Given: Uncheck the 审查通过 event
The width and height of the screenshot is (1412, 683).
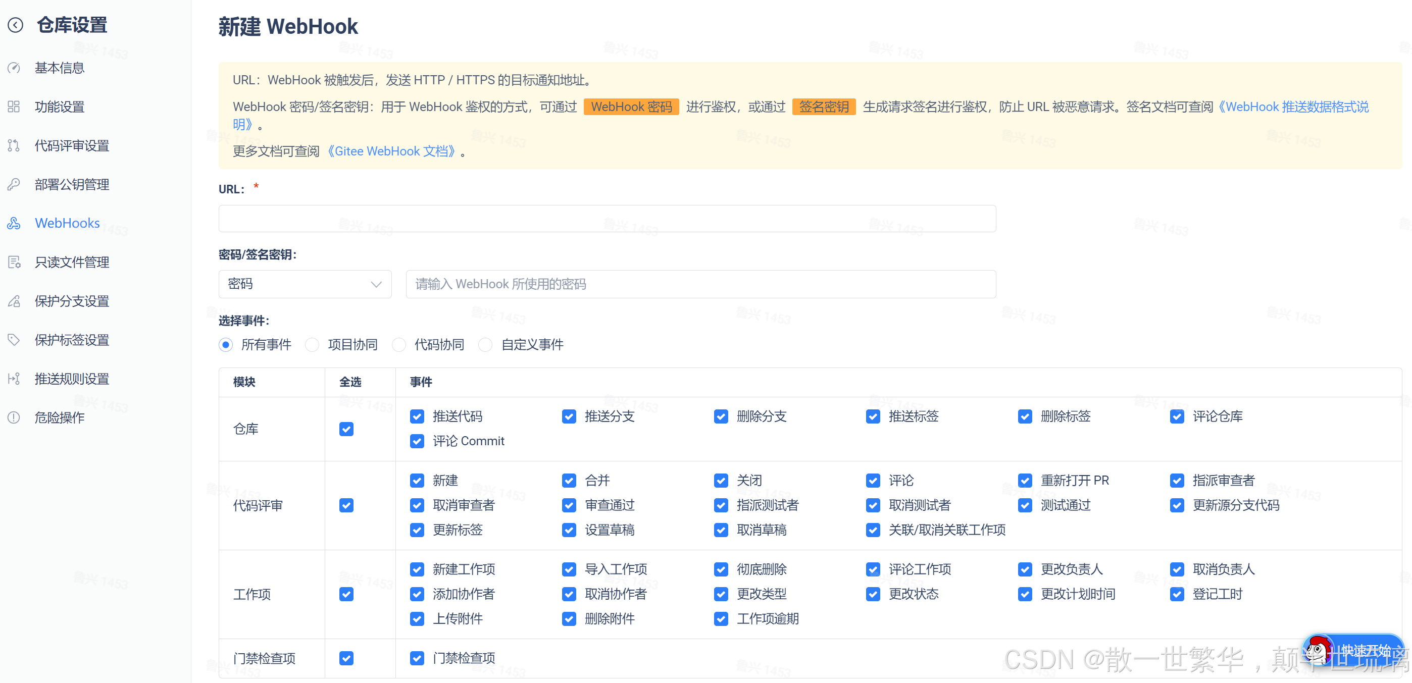Looking at the screenshot, I should (x=569, y=505).
